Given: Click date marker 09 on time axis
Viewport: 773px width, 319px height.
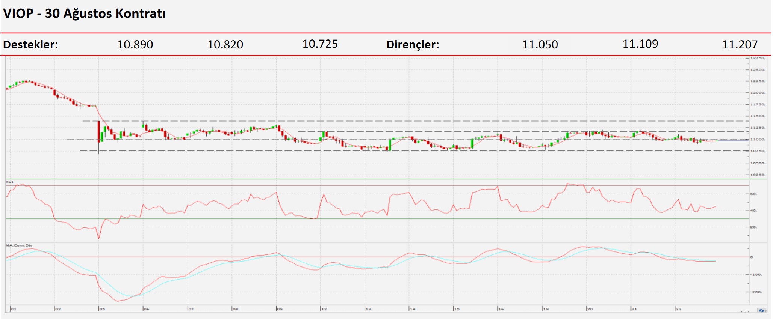Looking at the screenshot, I should (x=280, y=309).
